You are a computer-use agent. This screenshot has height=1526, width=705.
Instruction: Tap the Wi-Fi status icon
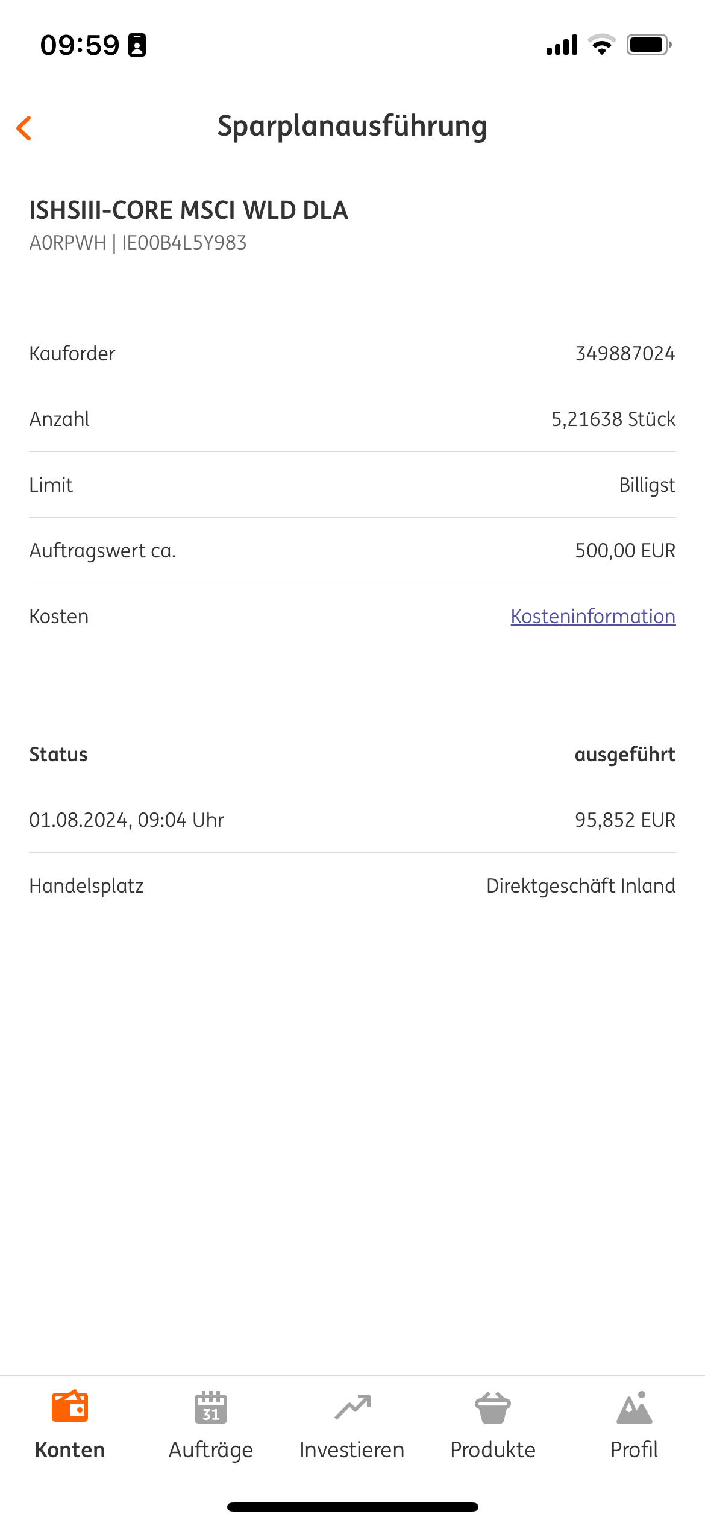coord(601,45)
